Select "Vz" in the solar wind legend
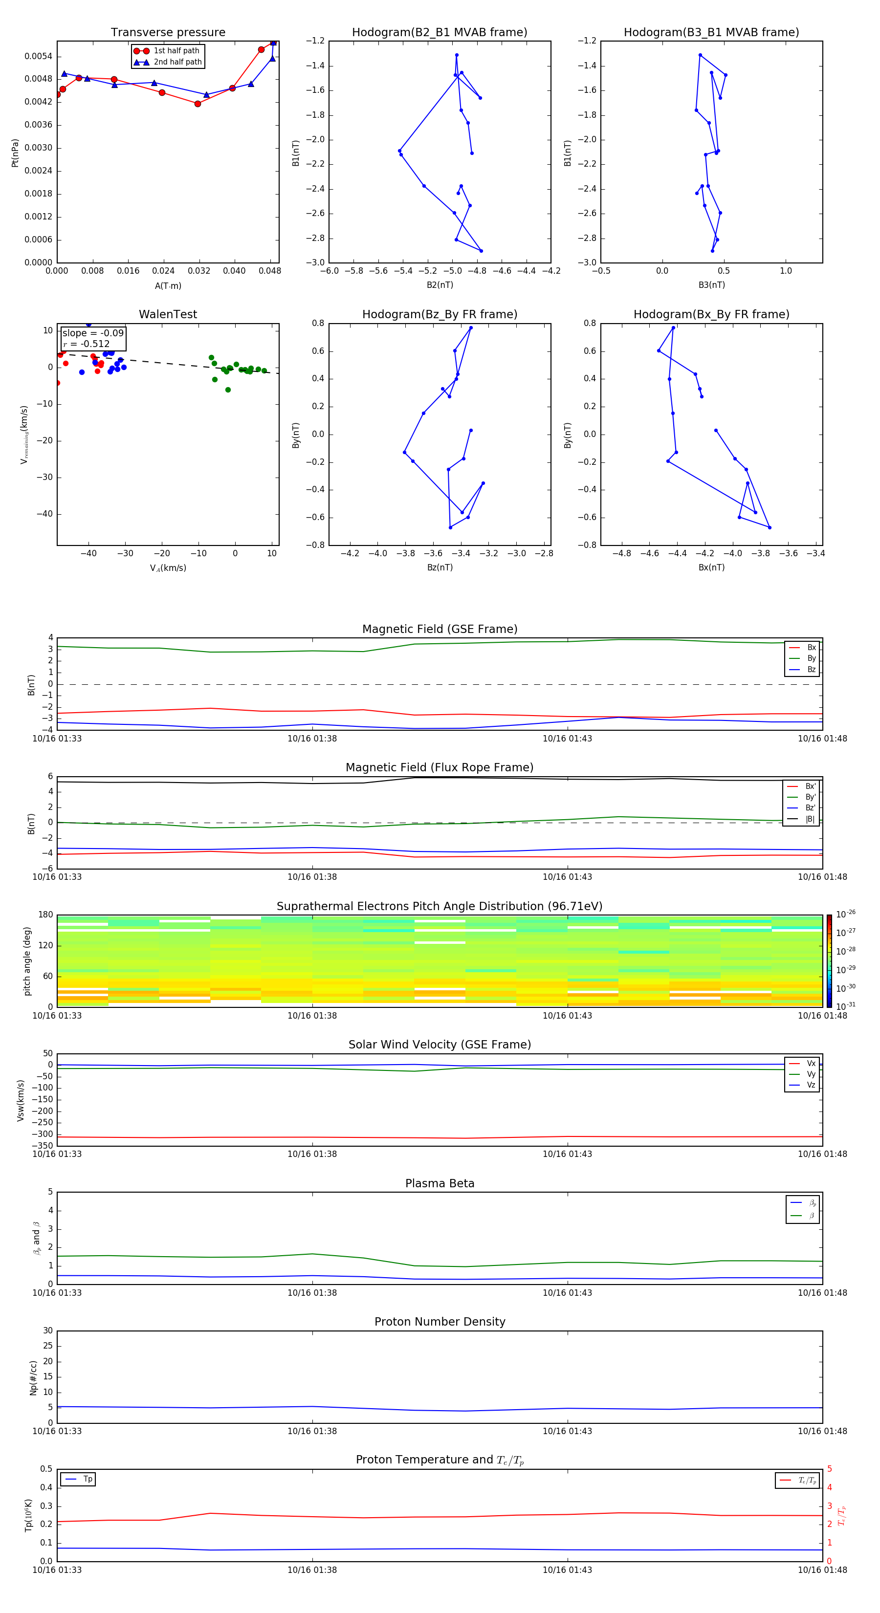The image size is (880, 1613). [802, 1085]
